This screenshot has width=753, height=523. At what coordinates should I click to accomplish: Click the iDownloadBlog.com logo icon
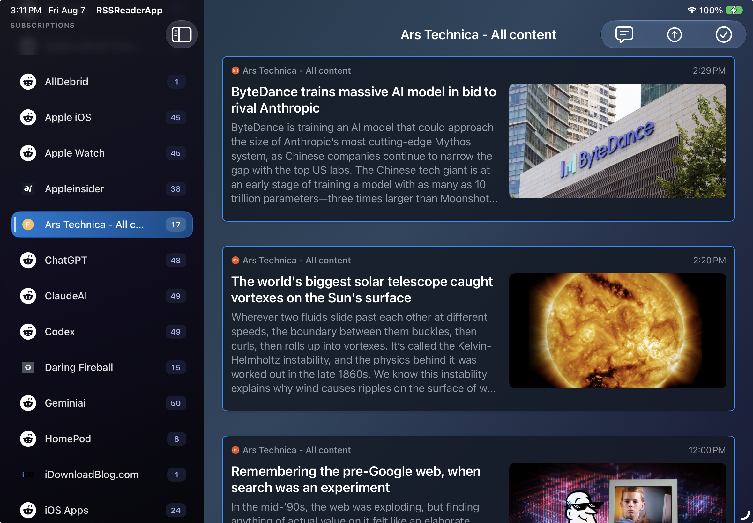28,475
